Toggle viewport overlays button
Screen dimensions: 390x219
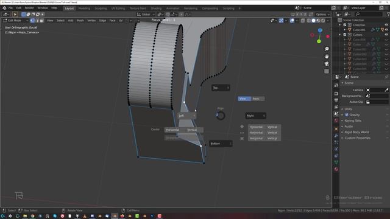(x=292, y=21)
